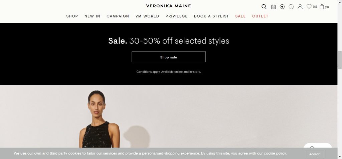Open the NEW IN menu

pyautogui.click(x=92, y=16)
